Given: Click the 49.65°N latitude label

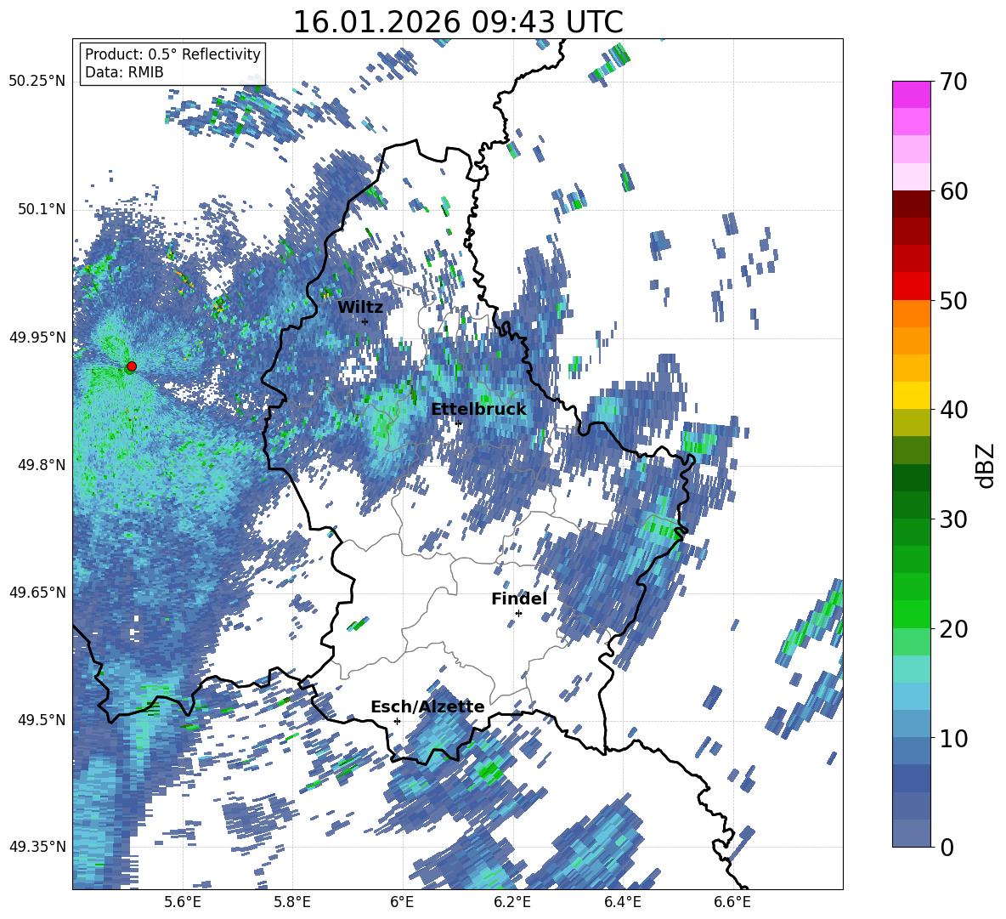Looking at the screenshot, I should 37,592.
